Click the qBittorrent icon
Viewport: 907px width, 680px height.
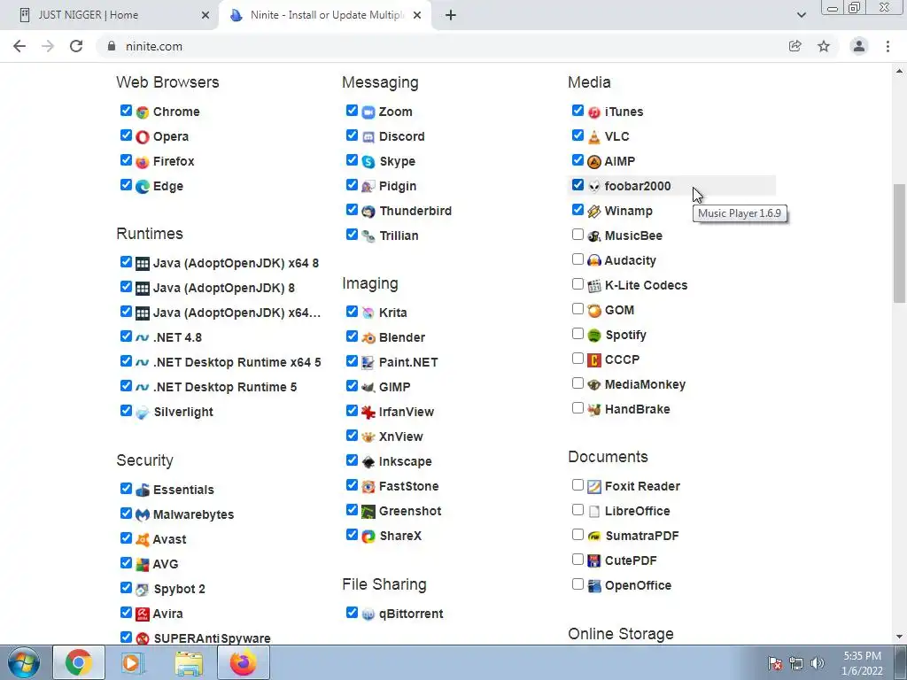[x=368, y=614]
